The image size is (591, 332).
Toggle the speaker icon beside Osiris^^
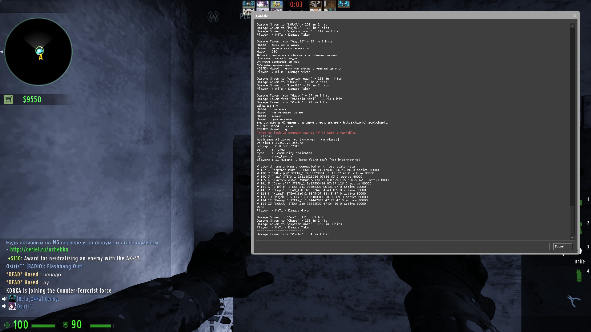4,306
